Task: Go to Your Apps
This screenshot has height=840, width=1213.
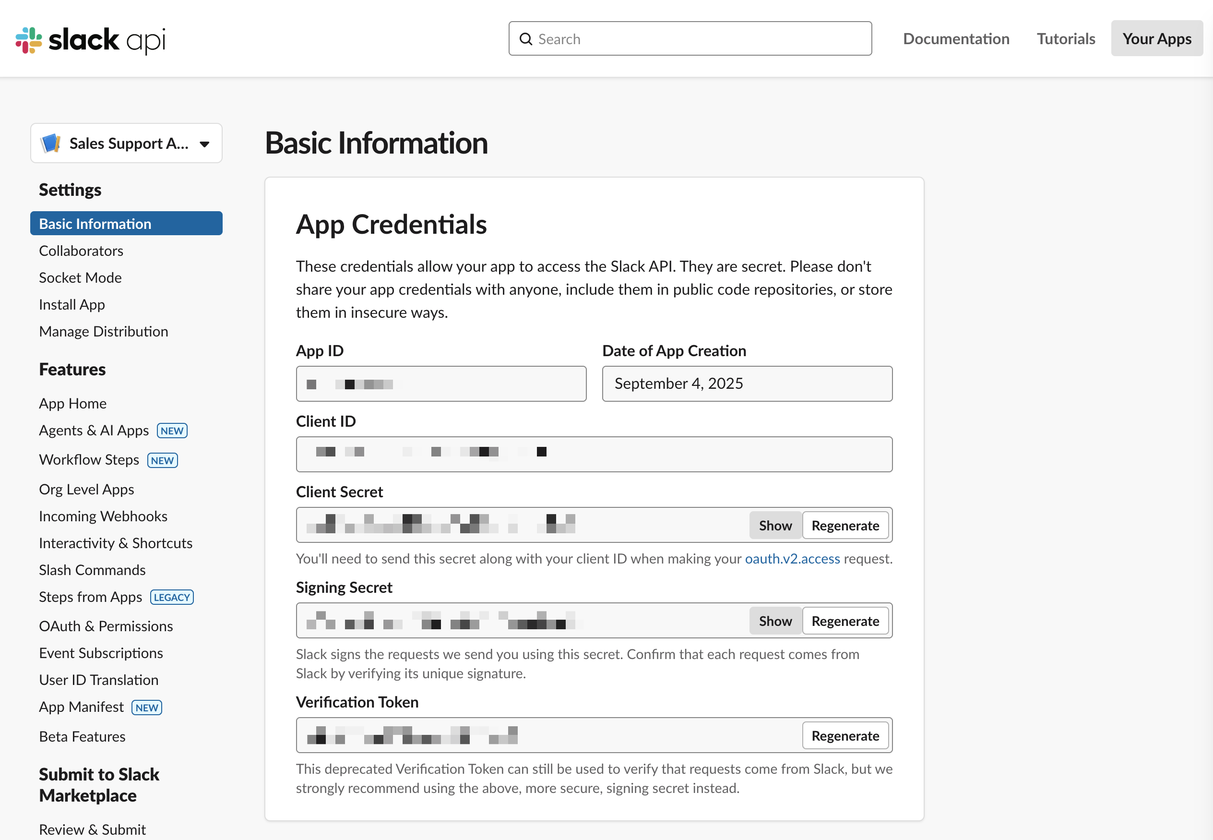Action: pos(1156,38)
